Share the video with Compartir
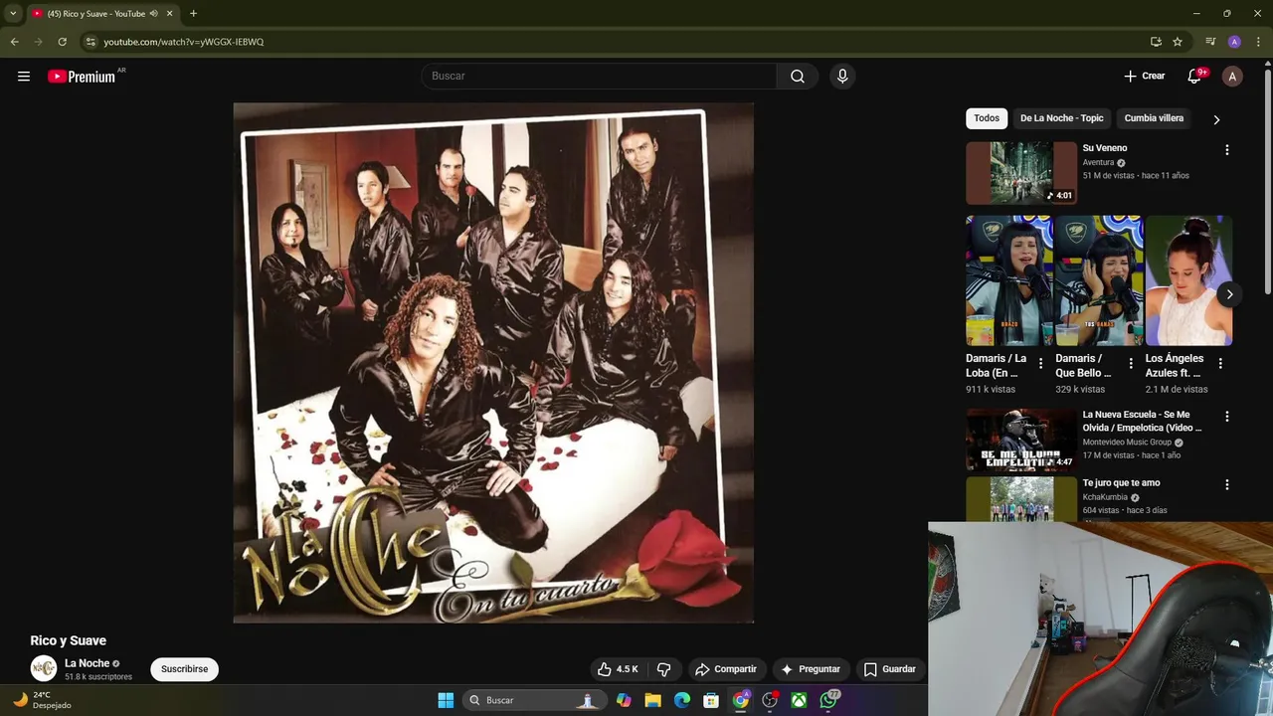The image size is (1273, 716). [726, 669]
